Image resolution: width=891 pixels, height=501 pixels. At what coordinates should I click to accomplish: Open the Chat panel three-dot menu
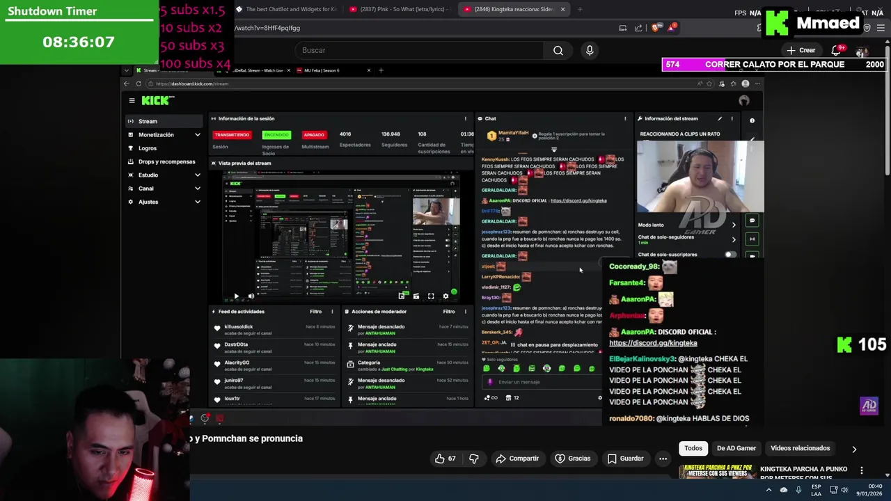pyautogui.click(x=625, y=118)
